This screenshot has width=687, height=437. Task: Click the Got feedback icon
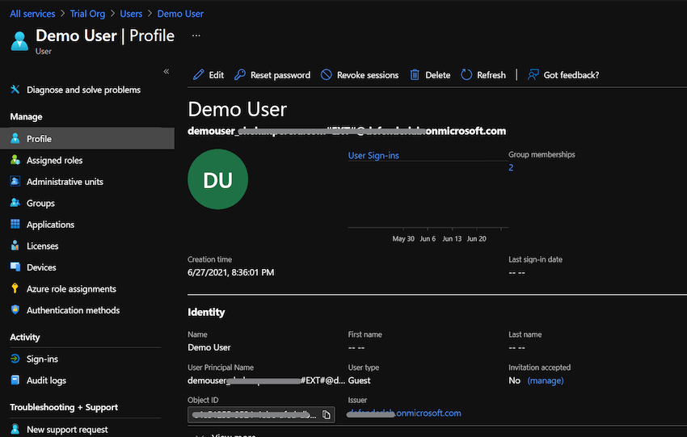[533, 75]
